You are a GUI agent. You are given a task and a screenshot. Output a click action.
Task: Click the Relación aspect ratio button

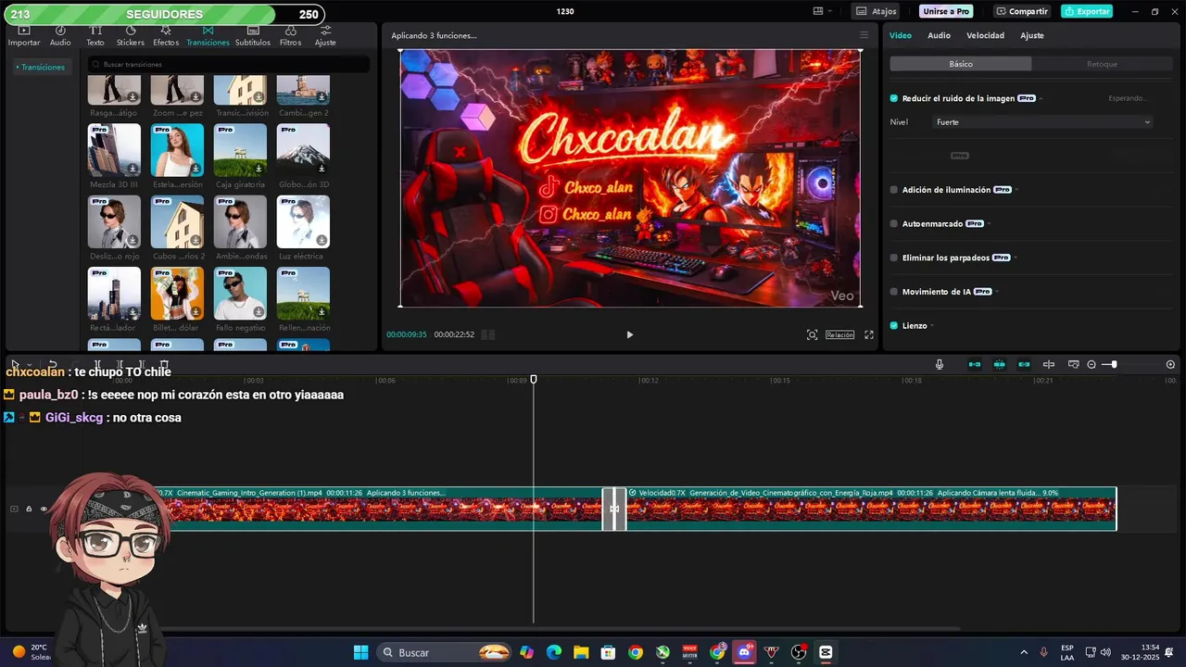[x=839, y=334]
